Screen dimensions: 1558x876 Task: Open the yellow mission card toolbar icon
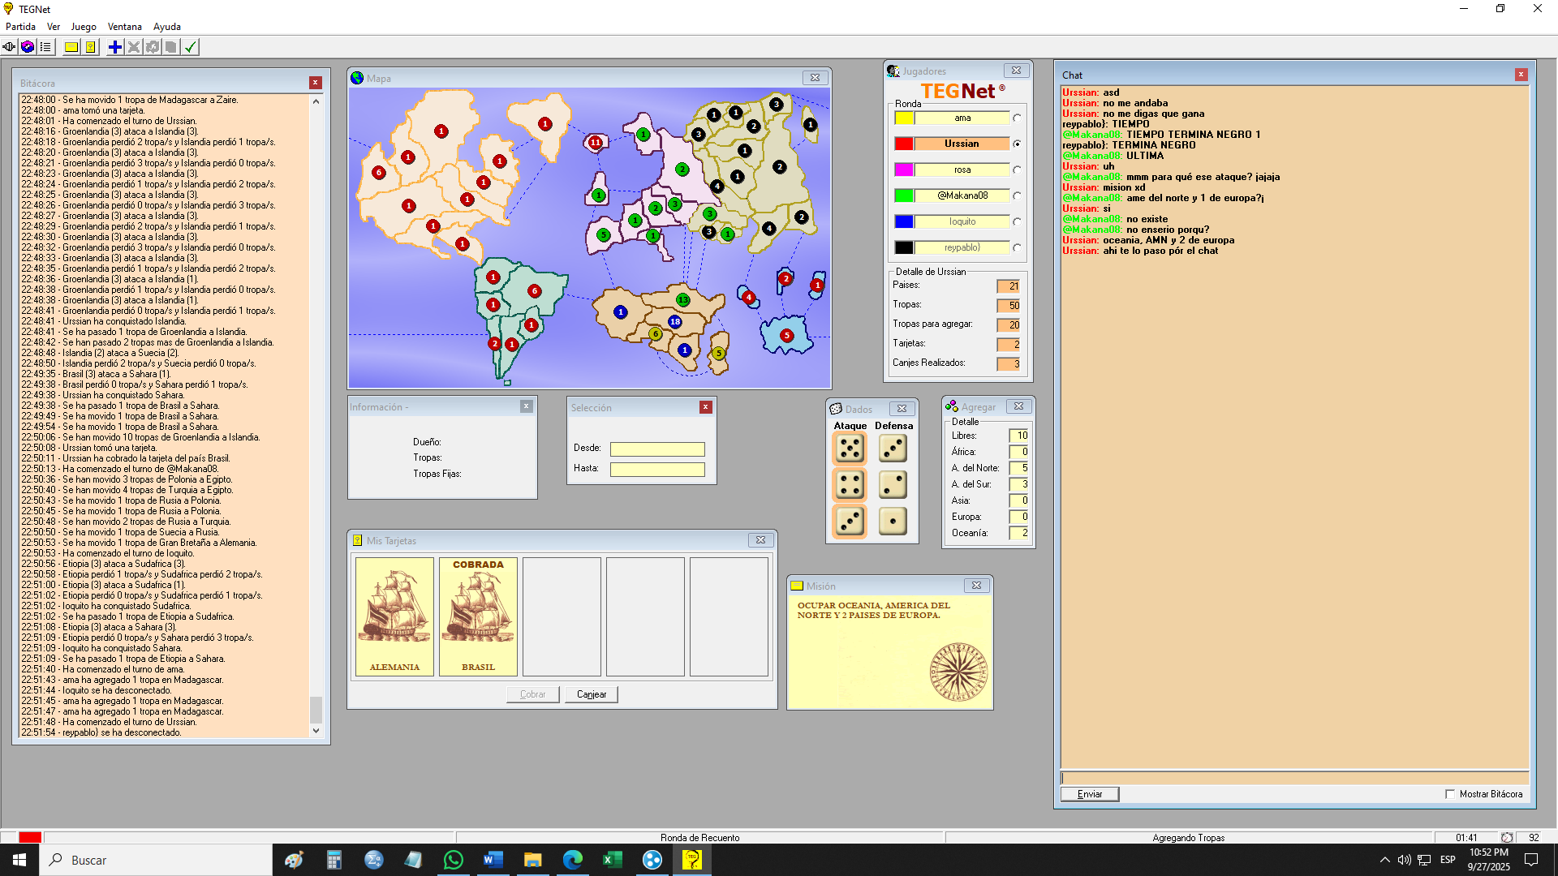[71, 47]
